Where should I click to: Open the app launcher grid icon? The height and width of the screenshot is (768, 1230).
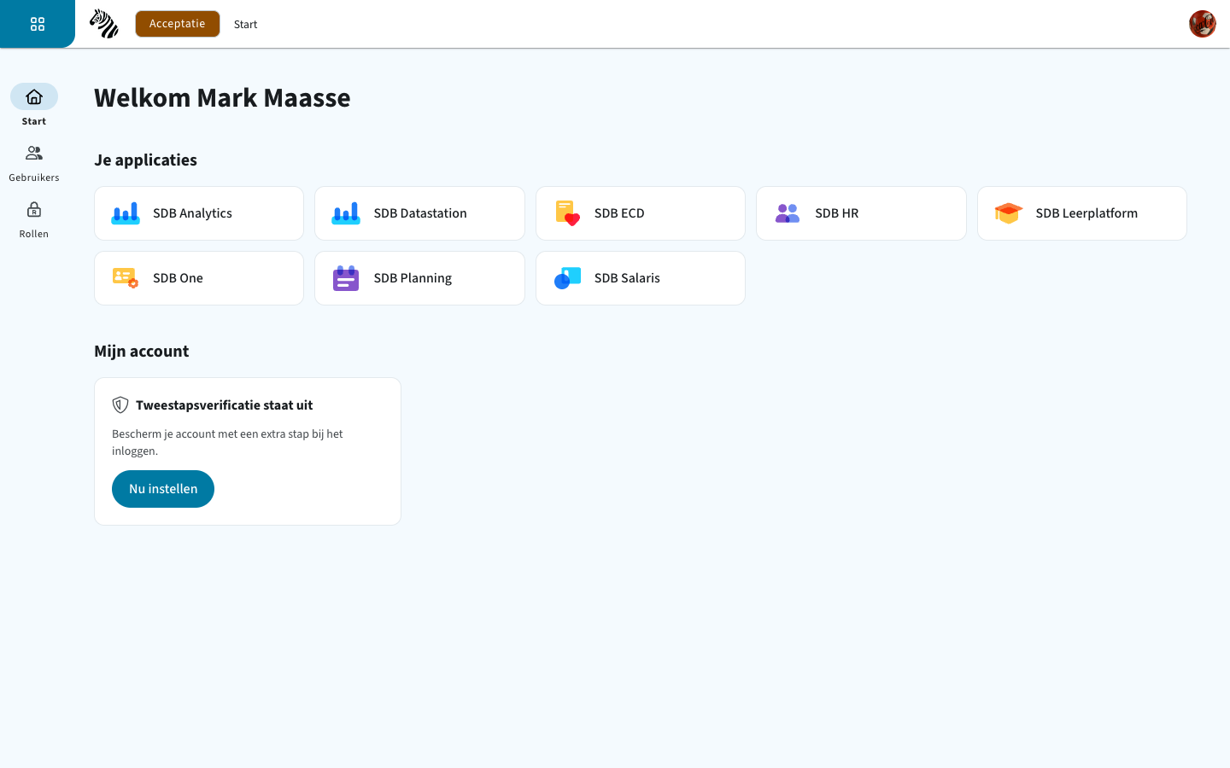pos(38,24)
